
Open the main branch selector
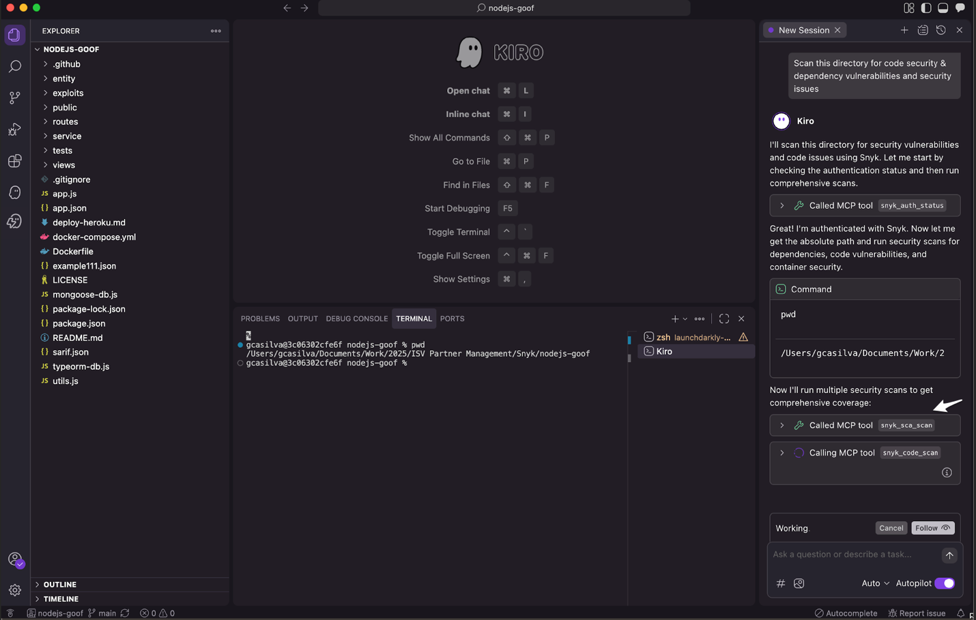pos(102,613)
